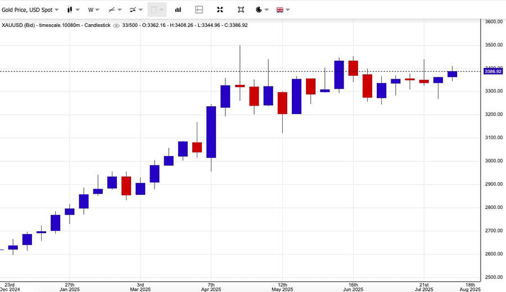This screenshot has width=506, height=292.
Task: Expand the W timeframe dropdown
Action: click(93, 10)
